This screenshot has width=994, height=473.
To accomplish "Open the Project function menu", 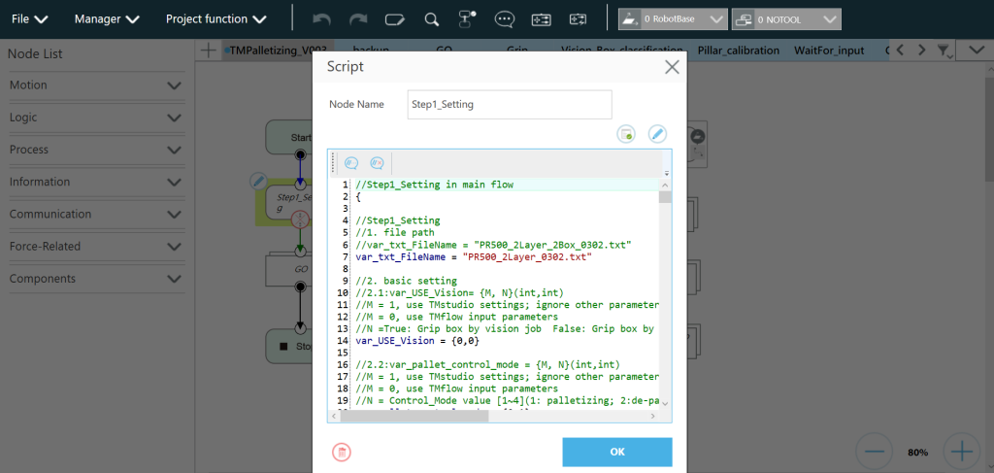I will pyautogui.click(x=215, y=18).
